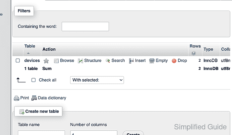
Task: Open the devices table link
Action: pos(32,61)
